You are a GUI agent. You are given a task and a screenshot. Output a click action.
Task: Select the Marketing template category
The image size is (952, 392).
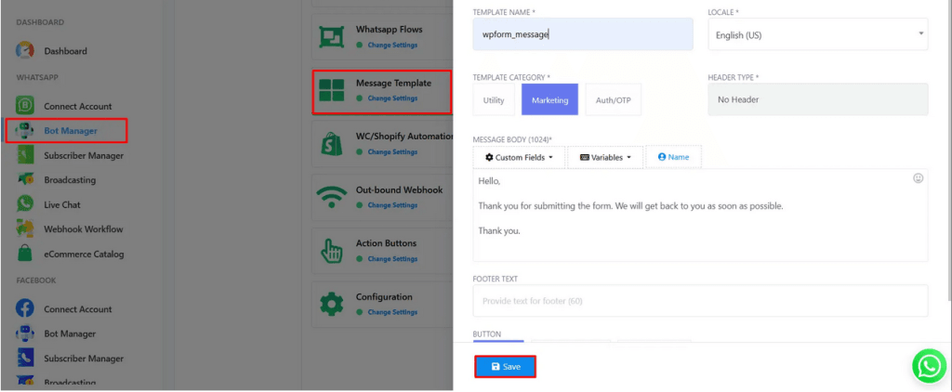(549, 100)
